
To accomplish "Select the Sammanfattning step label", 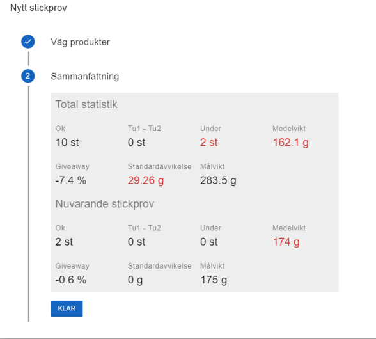I will click(84, 76).
